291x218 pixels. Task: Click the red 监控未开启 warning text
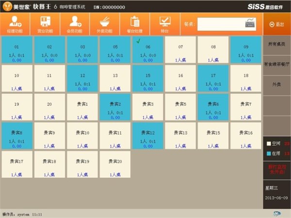[x=277, y=170]
